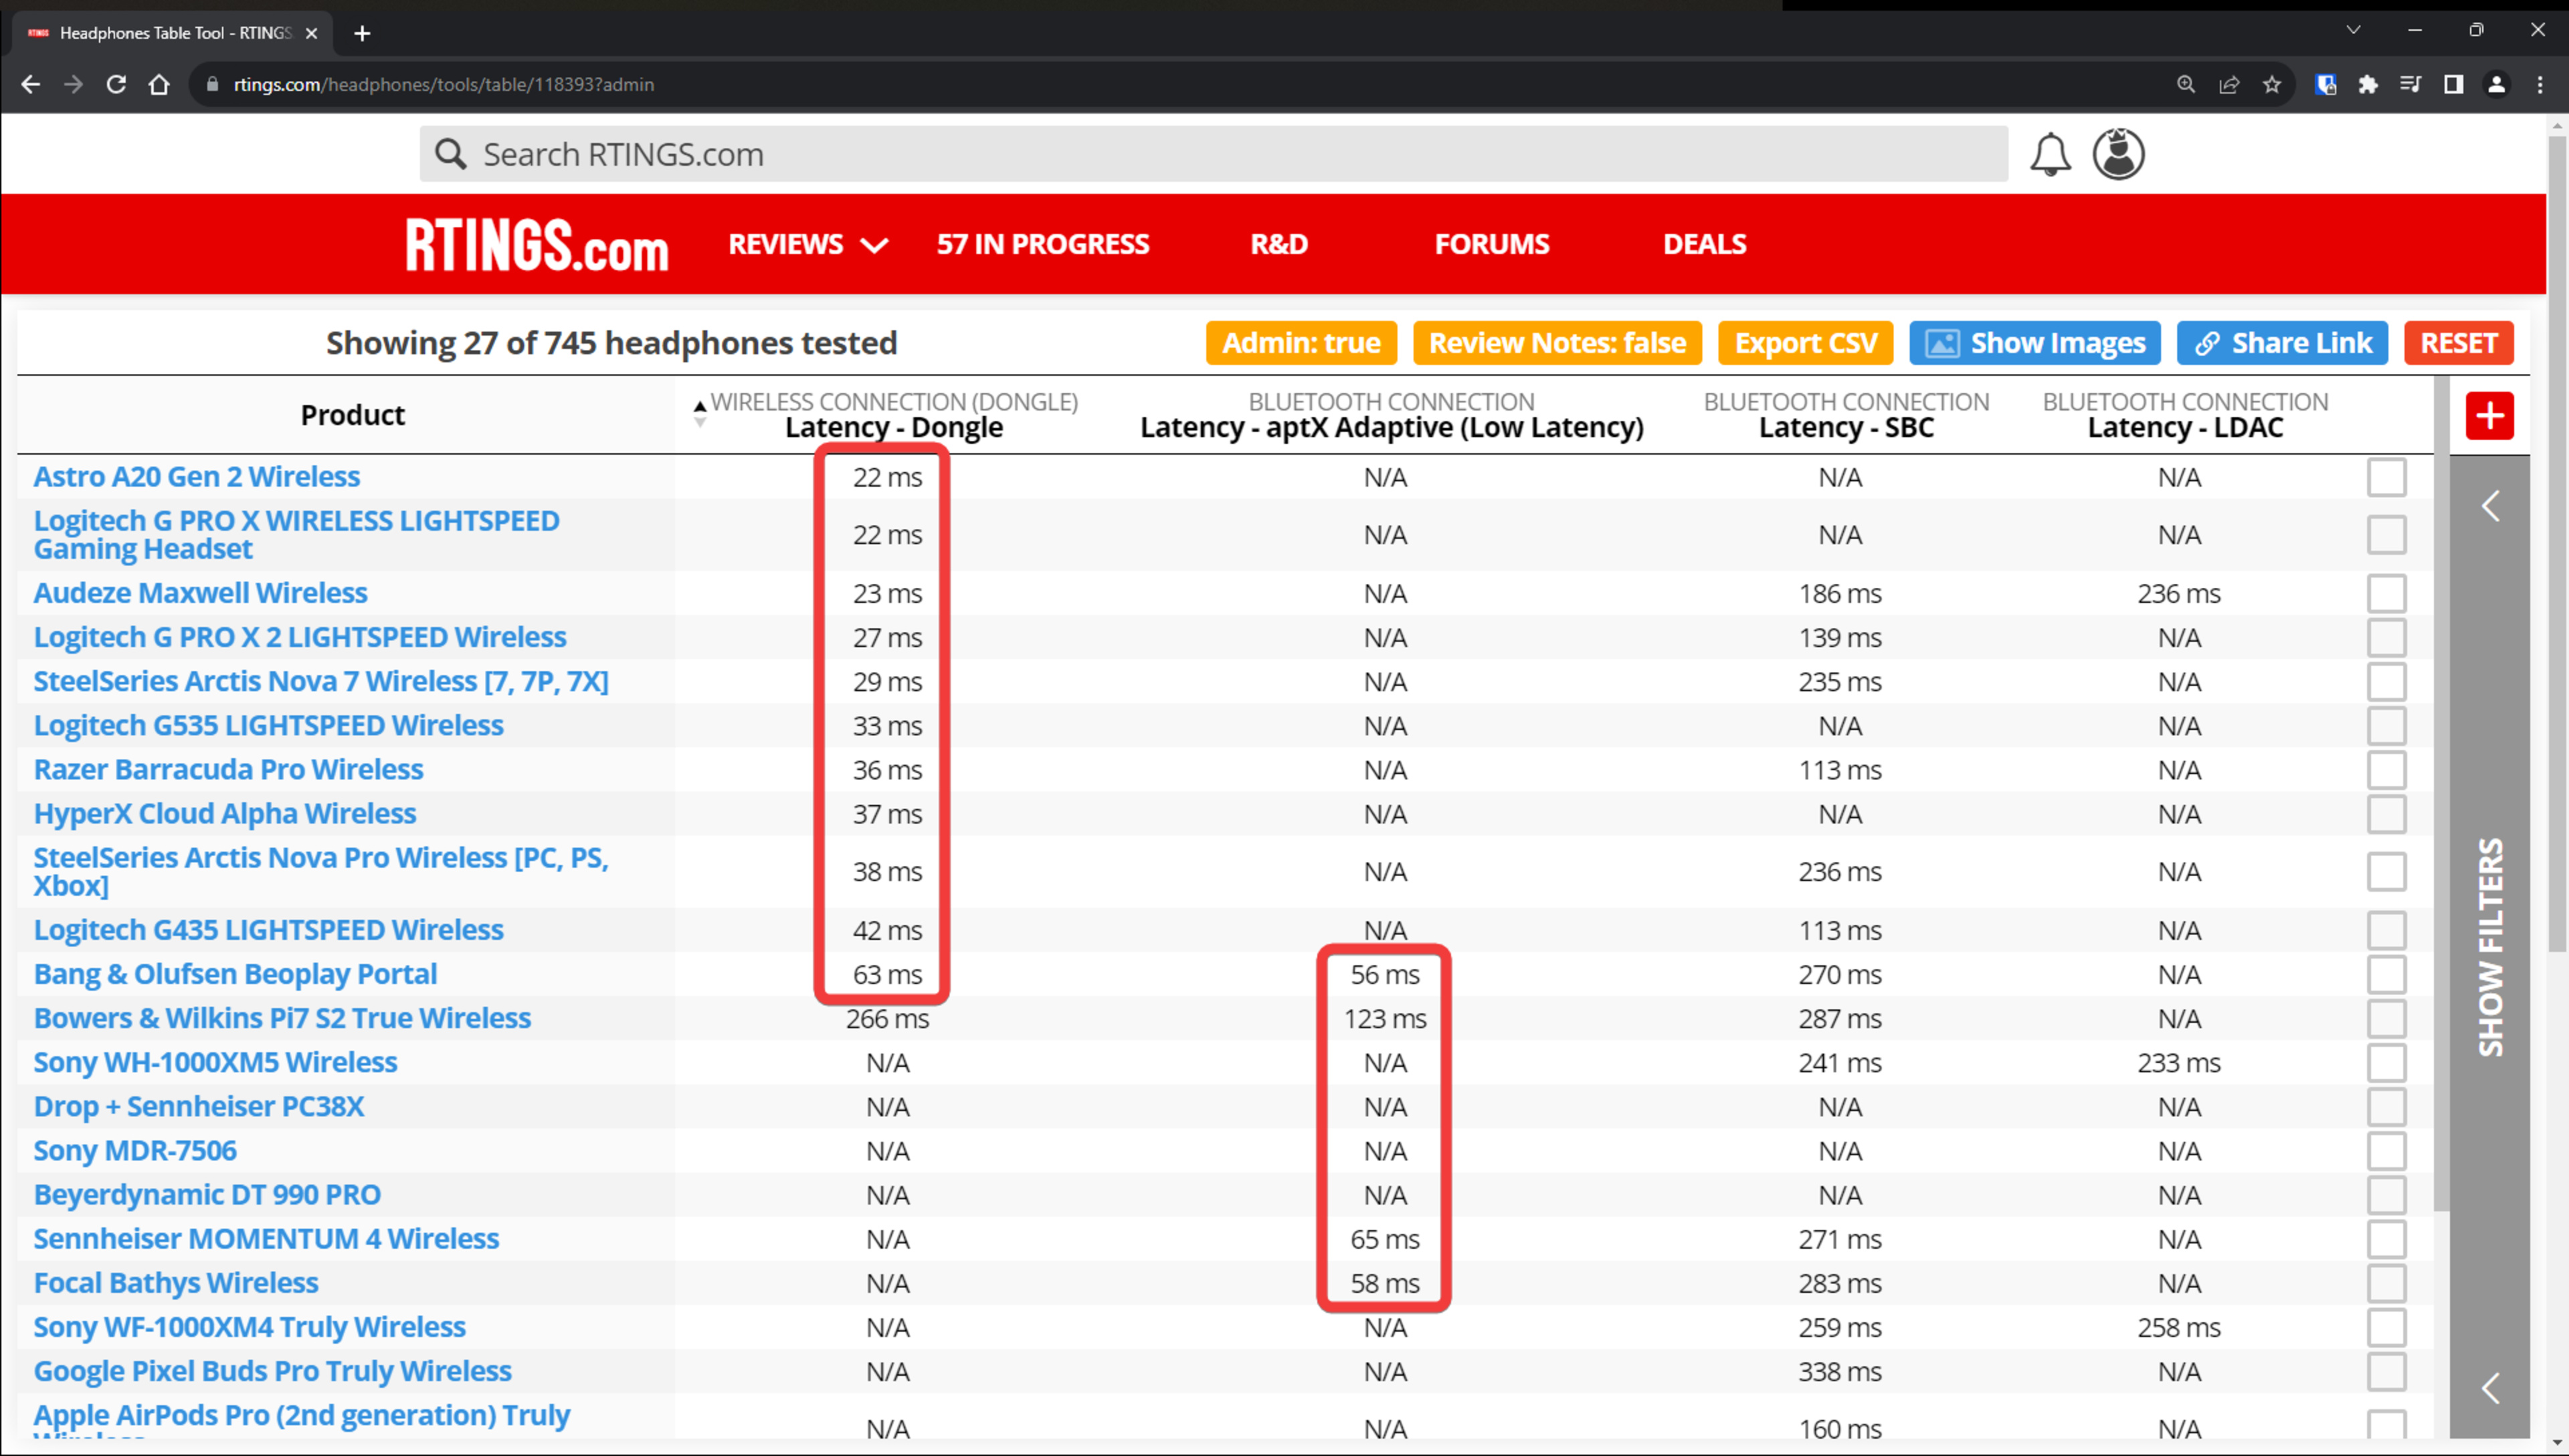Viewport: 2569px width, 1456px height.
Task: Click the Export CSV button
Action: click(x=1805, y=343)
